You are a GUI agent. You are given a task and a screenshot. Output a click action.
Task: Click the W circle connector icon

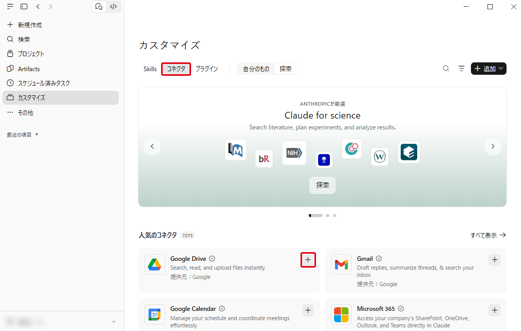pyautogui.click(x=380, y=157)
